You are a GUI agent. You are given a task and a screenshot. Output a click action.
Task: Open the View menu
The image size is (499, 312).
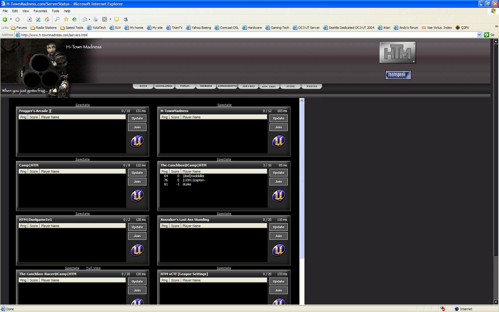click(26, 11)
